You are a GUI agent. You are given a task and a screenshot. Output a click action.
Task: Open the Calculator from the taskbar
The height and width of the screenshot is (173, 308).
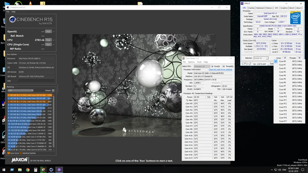(x=36, y=170)
